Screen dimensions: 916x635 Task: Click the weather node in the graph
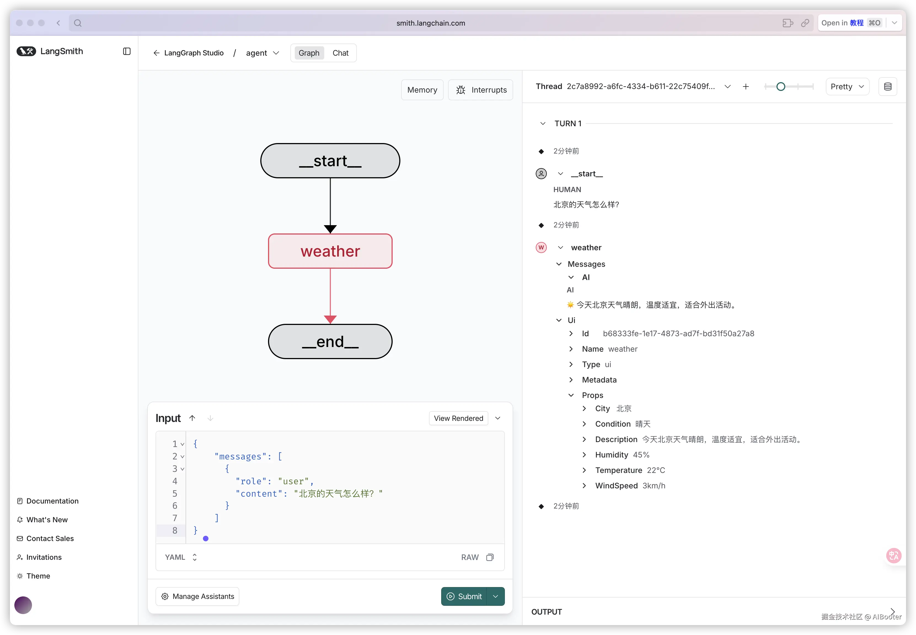[x=330, y=251]
